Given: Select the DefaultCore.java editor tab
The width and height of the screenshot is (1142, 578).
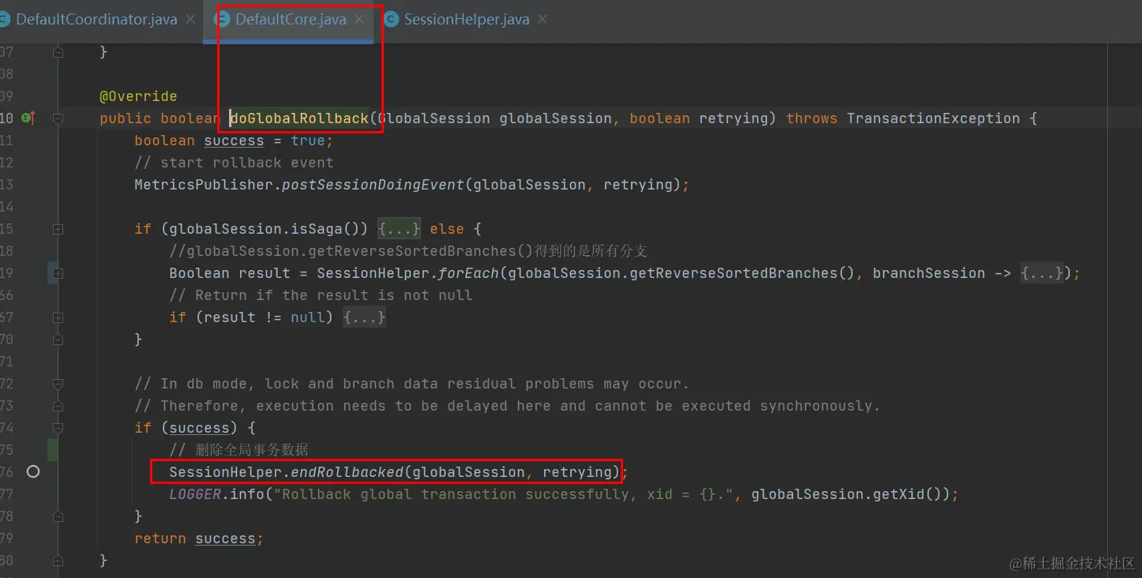Looking at the screenshot, I should pos(291,20).
